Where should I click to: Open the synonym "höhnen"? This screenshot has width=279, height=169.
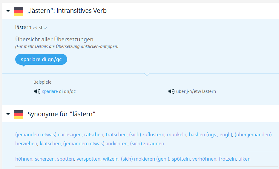pos(24,159)
